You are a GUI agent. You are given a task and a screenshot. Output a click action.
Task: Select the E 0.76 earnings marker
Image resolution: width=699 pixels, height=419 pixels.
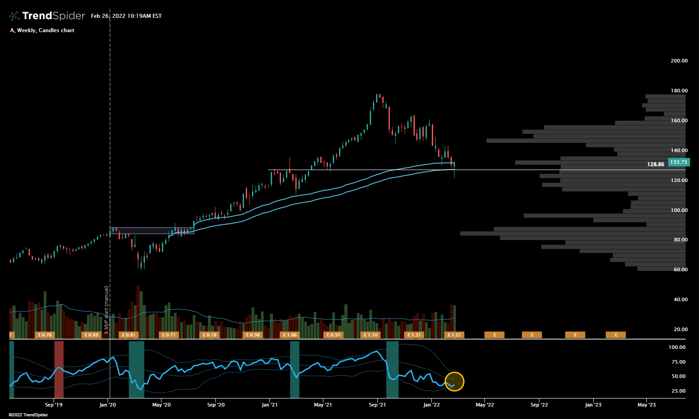[x=45, y=335]
